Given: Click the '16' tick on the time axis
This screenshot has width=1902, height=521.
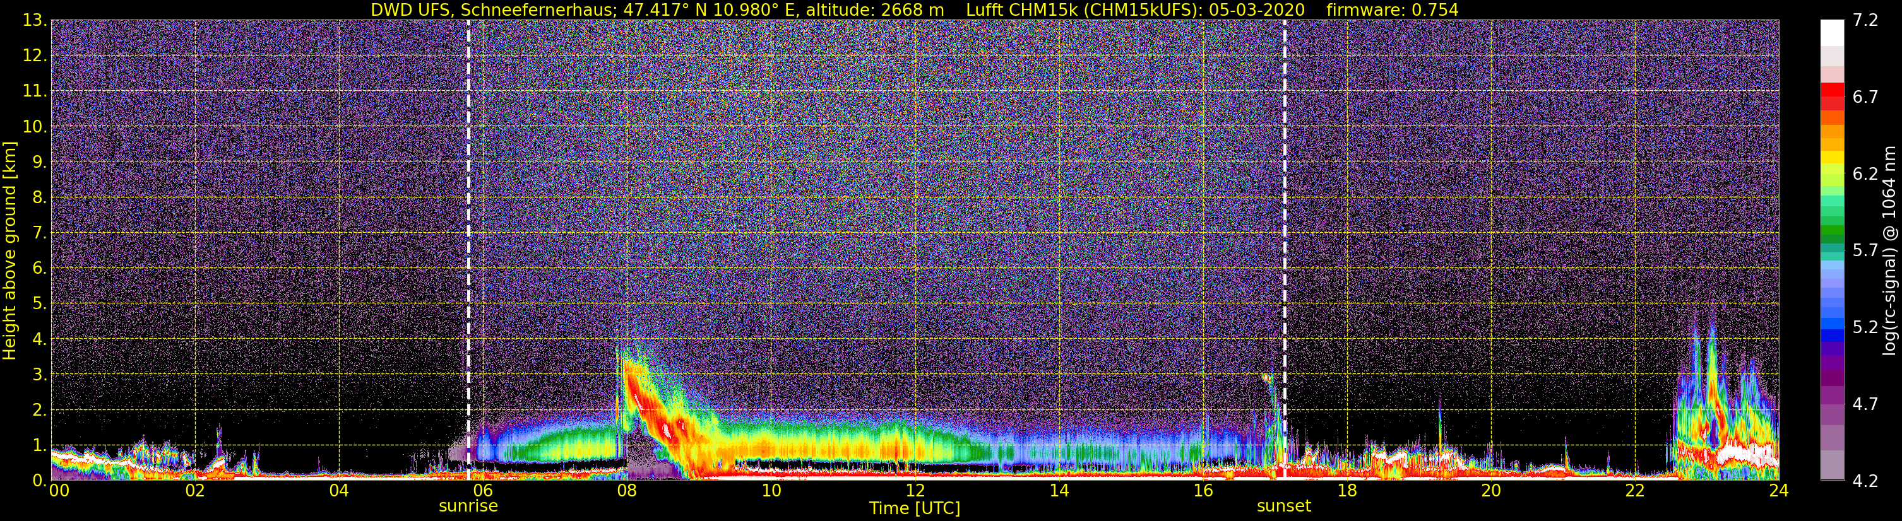Looking at the screenshot, I should tap(1203, 491).
